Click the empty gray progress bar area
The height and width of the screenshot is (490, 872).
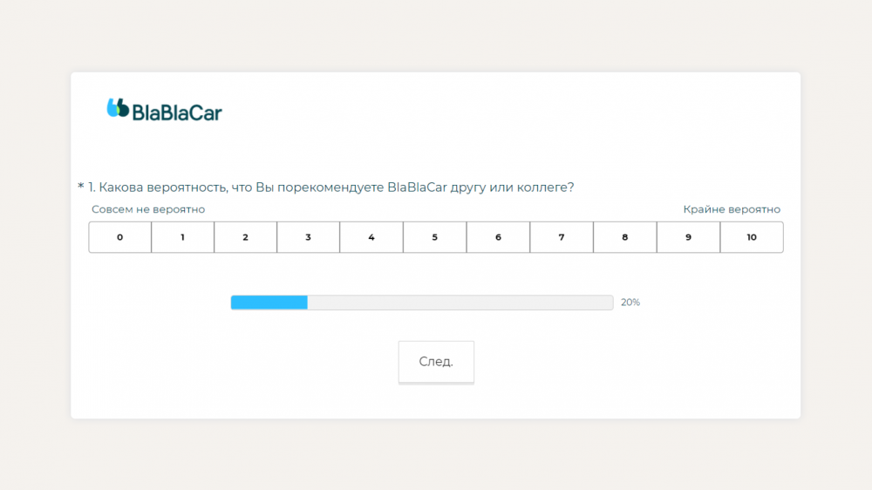[x=460, y=303]
